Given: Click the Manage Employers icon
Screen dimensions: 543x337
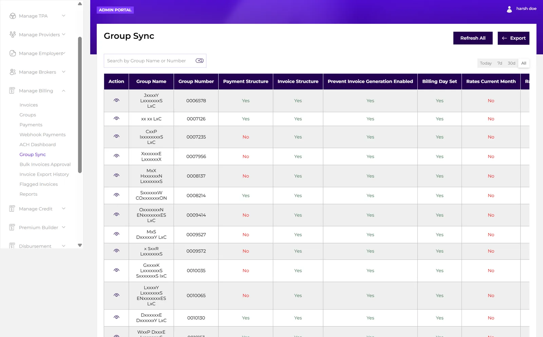Looking at the screenshot, I should pos(13,53).
